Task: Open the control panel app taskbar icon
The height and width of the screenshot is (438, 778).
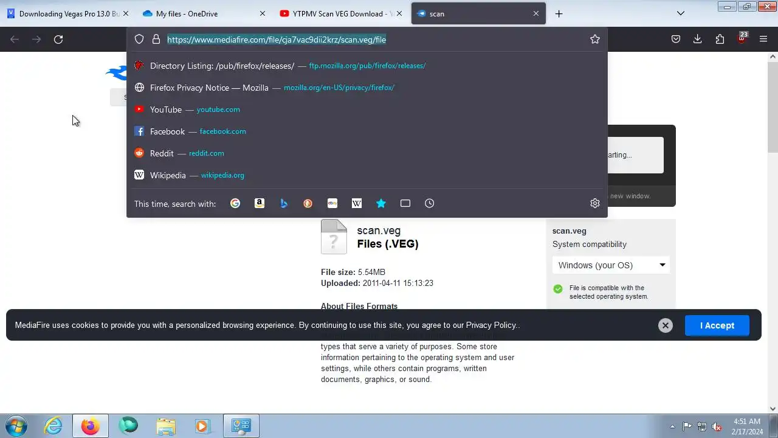Action: [x=241, y=426]
